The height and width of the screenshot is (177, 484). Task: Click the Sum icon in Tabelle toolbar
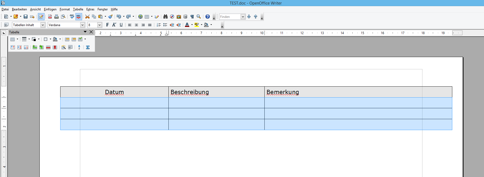pos(88,47)
